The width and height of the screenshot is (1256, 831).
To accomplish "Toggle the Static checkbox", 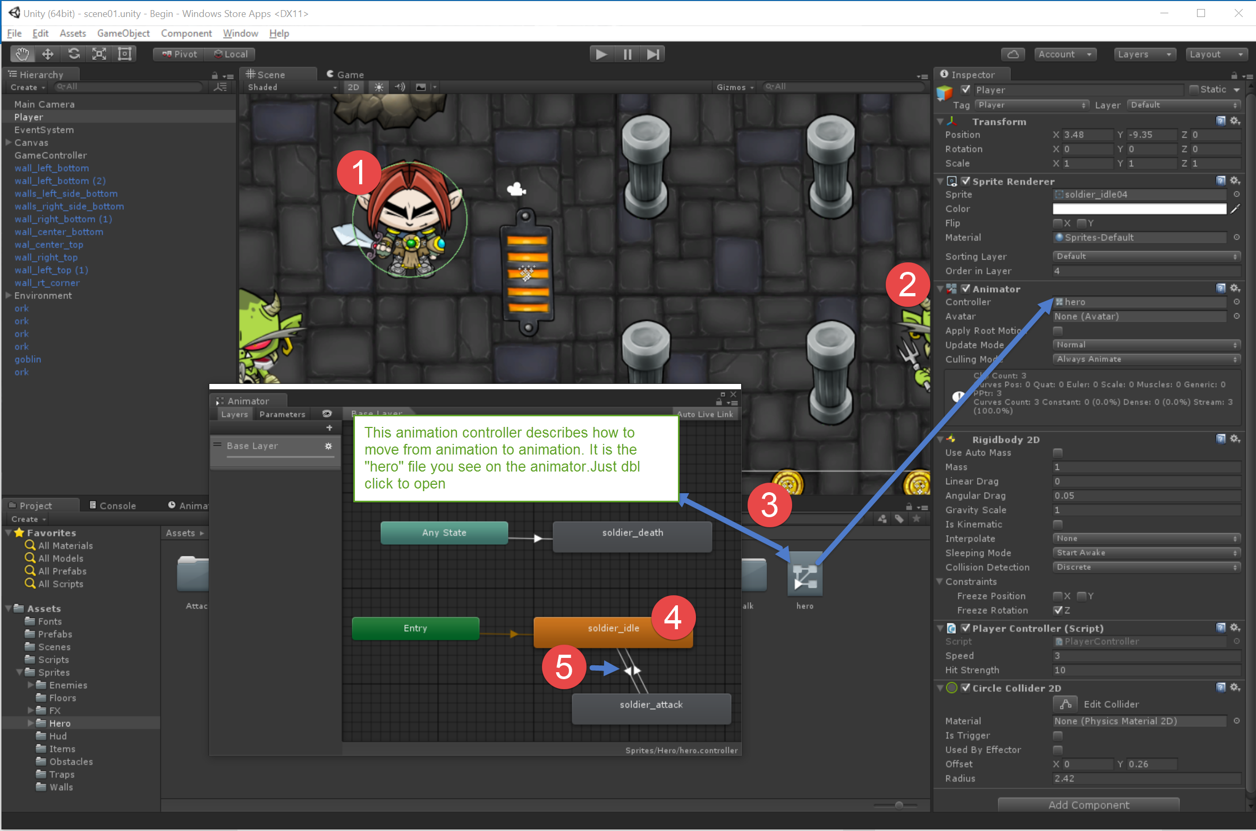I will pyautogui.click(x=1194, y=89).
